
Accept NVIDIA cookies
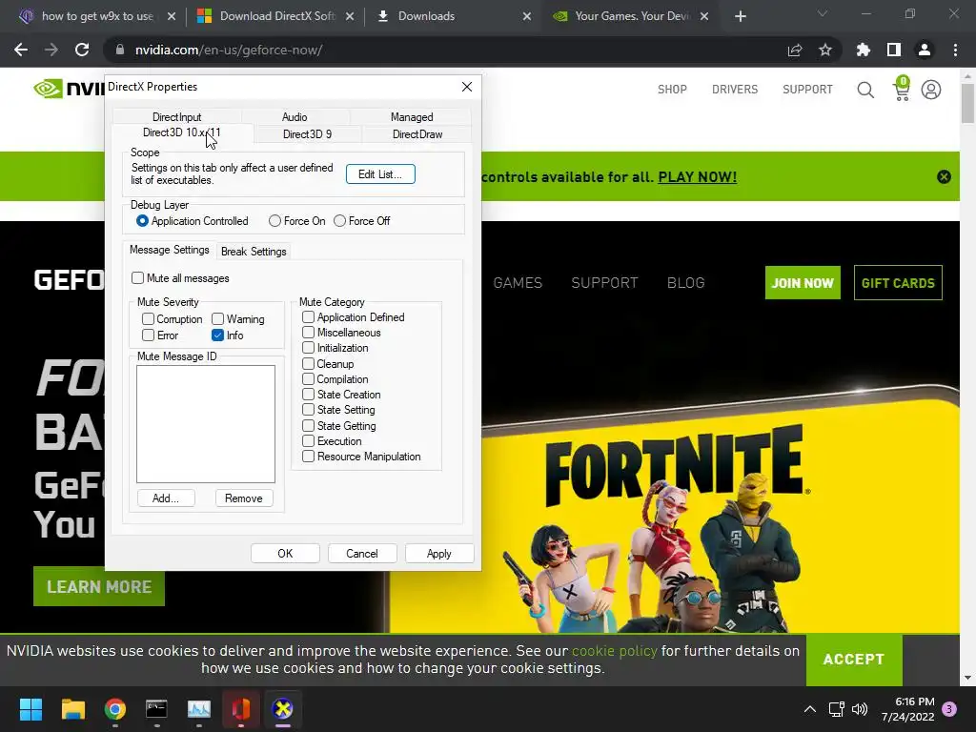pos(853,660)
